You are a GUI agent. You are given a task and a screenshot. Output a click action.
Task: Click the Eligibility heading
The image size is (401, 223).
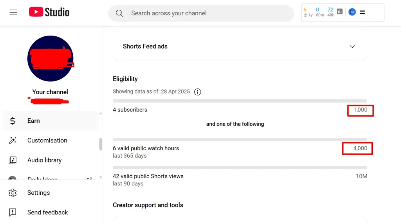[125, 79]
